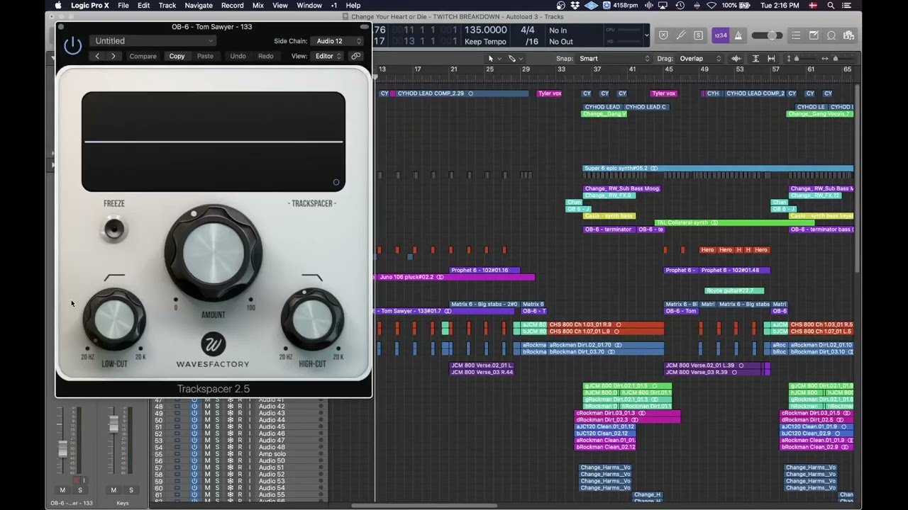Screen dimensions: 908x510
Task: Open the Loop Browser button
Action: 831,35
